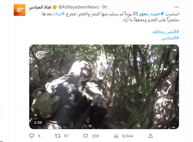This screenshot has width=193, height=142.
Task: Open the #النصر_يتعاظم hashtag
Action: click(166, 32)
